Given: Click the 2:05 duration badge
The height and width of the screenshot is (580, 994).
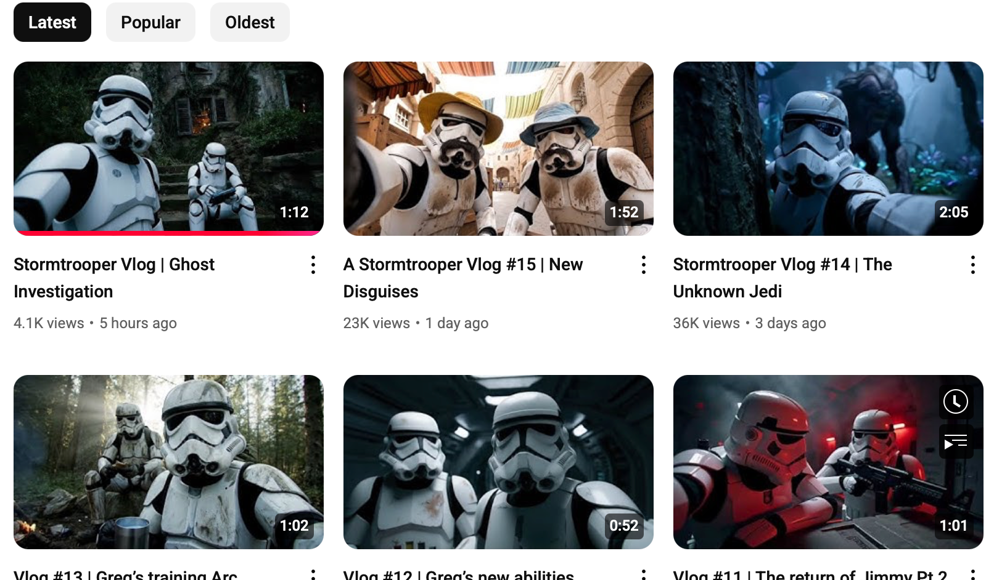Looking at the screenshot, I should (x=954, y=212).
